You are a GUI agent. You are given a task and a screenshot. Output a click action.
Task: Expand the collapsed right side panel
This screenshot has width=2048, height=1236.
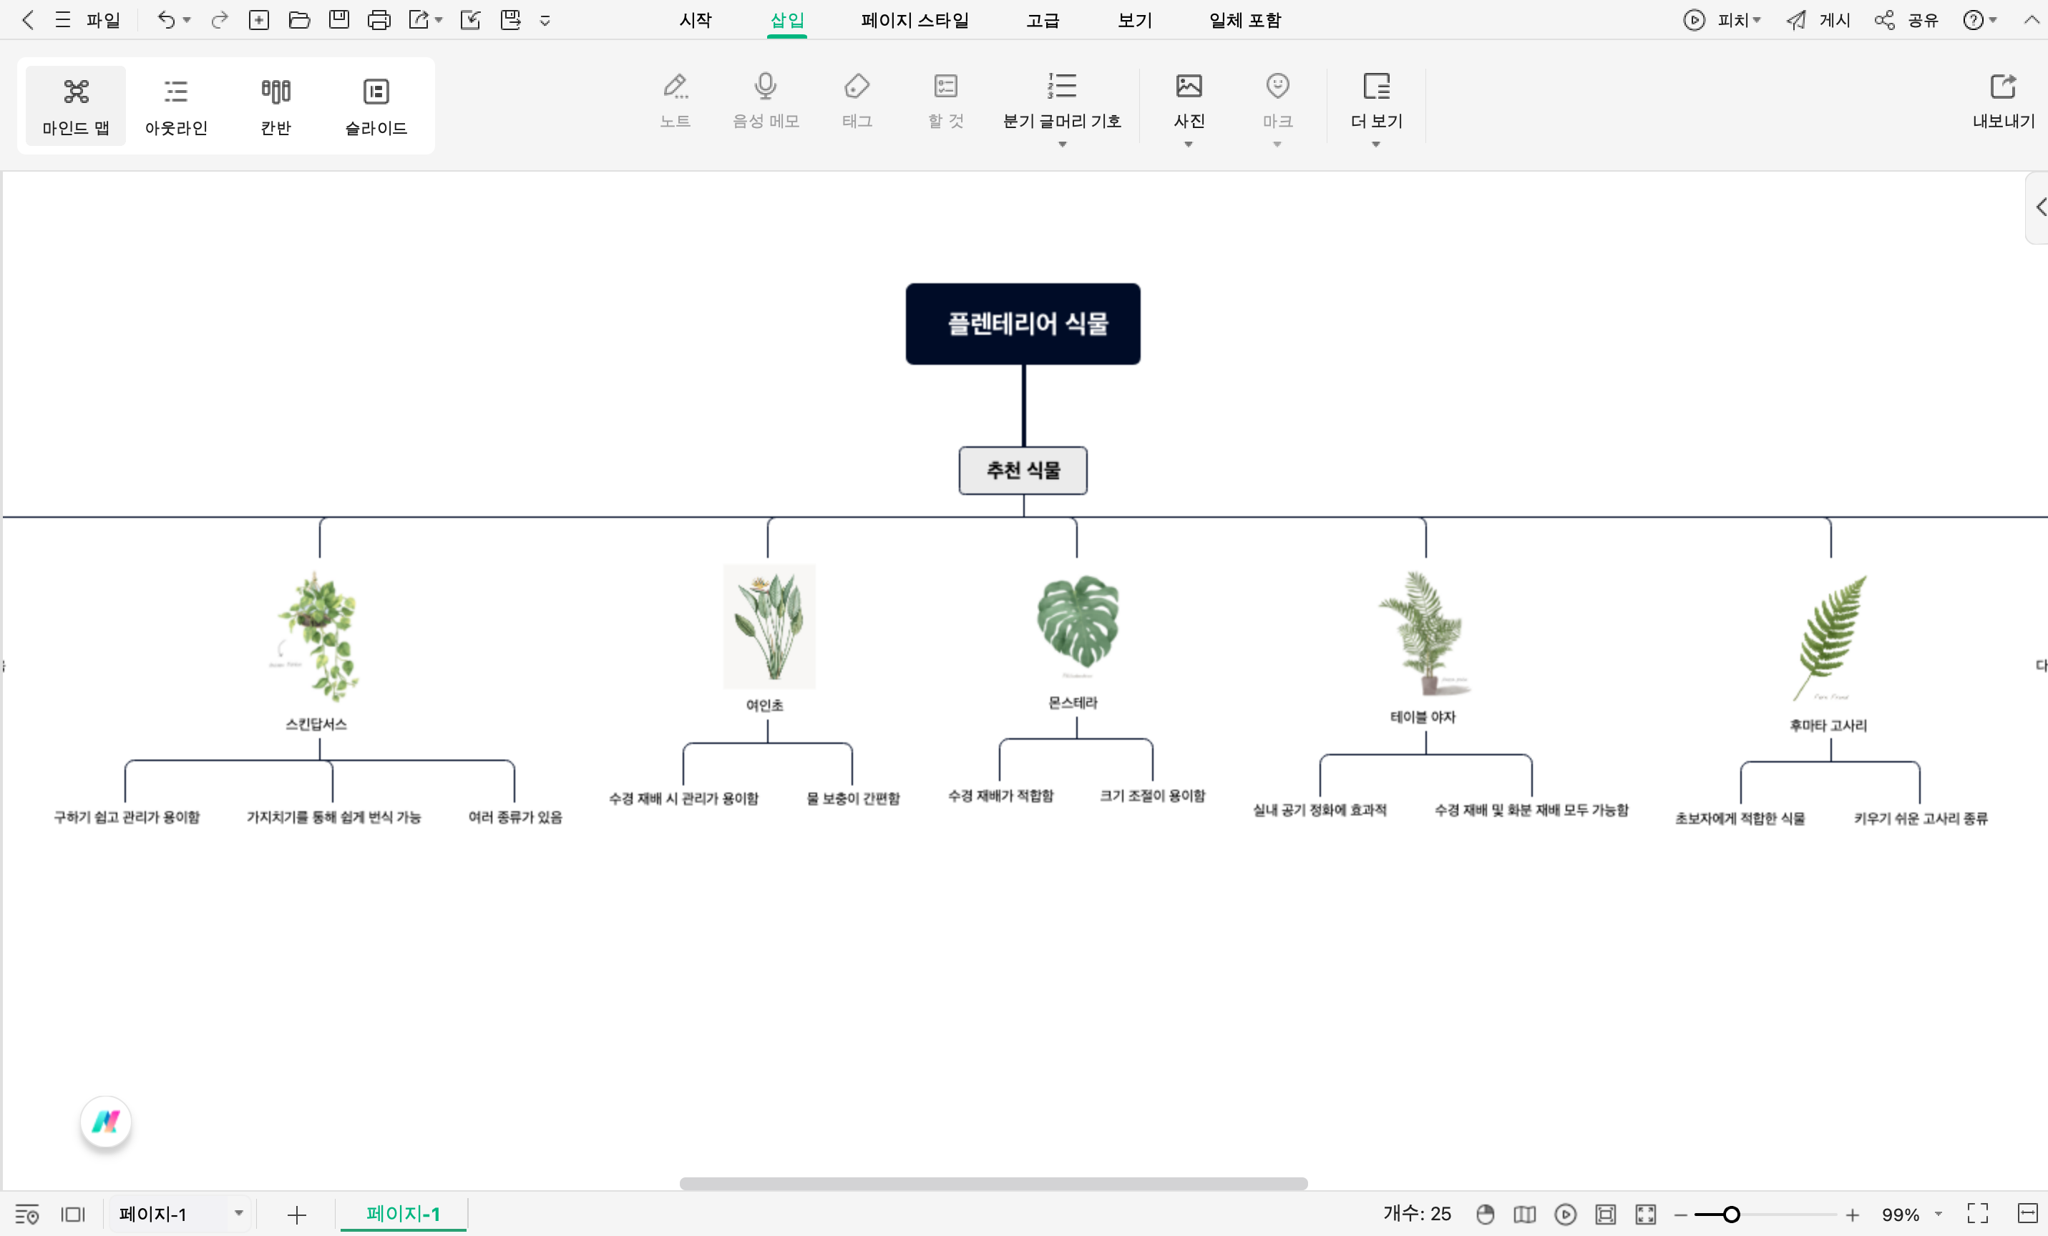(2039, 207)
